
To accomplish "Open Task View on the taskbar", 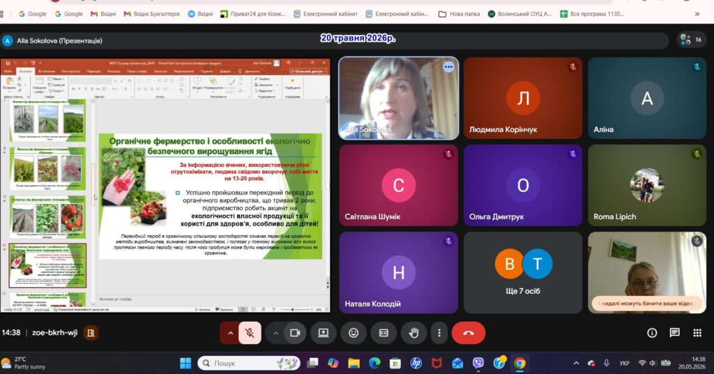I will 312,363.
